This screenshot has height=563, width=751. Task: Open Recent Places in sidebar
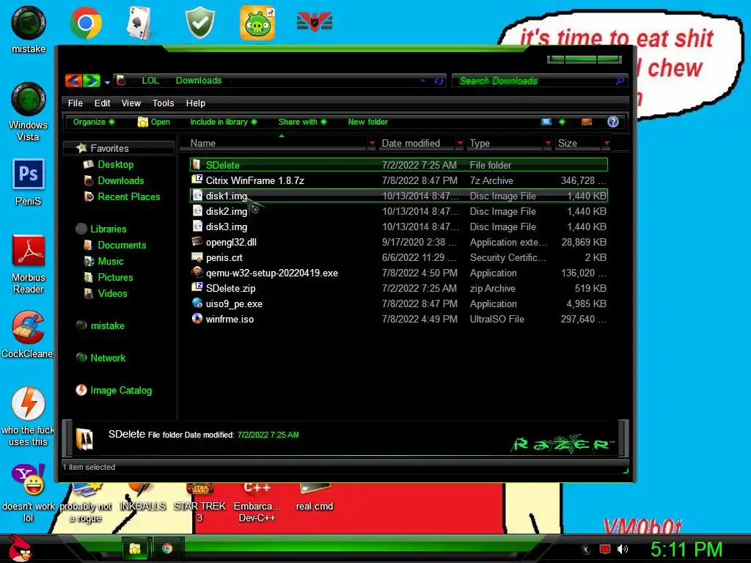click(x=129, y=196)
